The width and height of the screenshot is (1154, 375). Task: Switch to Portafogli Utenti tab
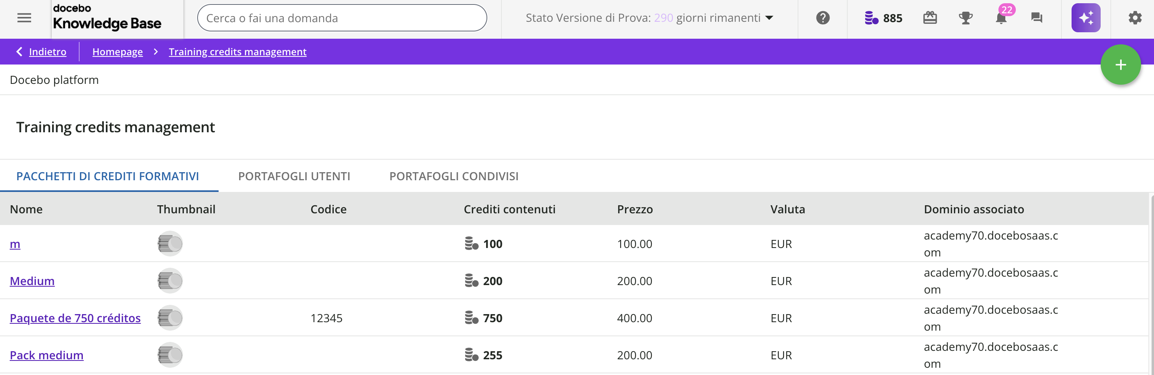[294, 176]
